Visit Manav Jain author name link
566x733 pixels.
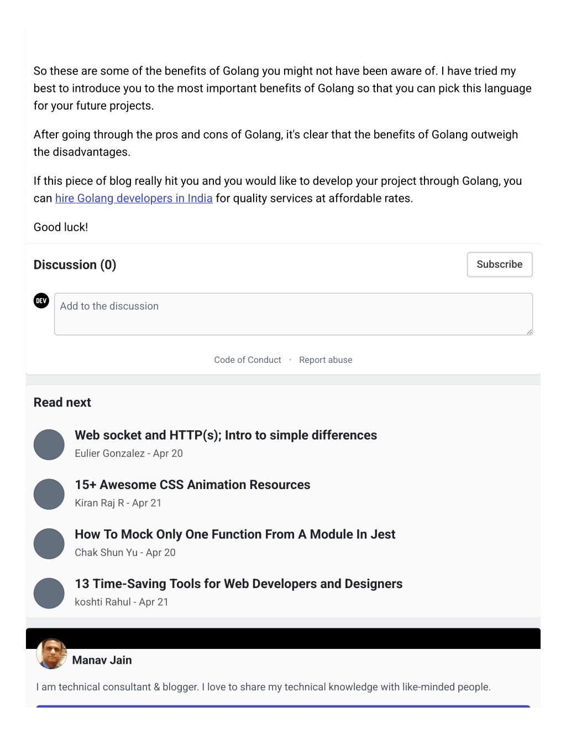102,660
